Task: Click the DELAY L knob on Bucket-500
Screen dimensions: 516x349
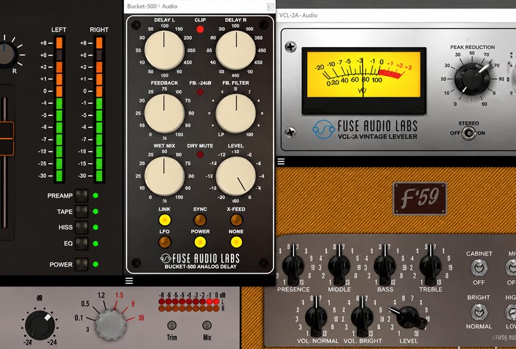Action: click(x=164, y=50)
